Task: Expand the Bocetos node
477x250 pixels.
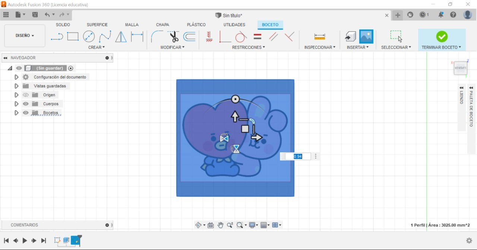Action: coord(16,113)
